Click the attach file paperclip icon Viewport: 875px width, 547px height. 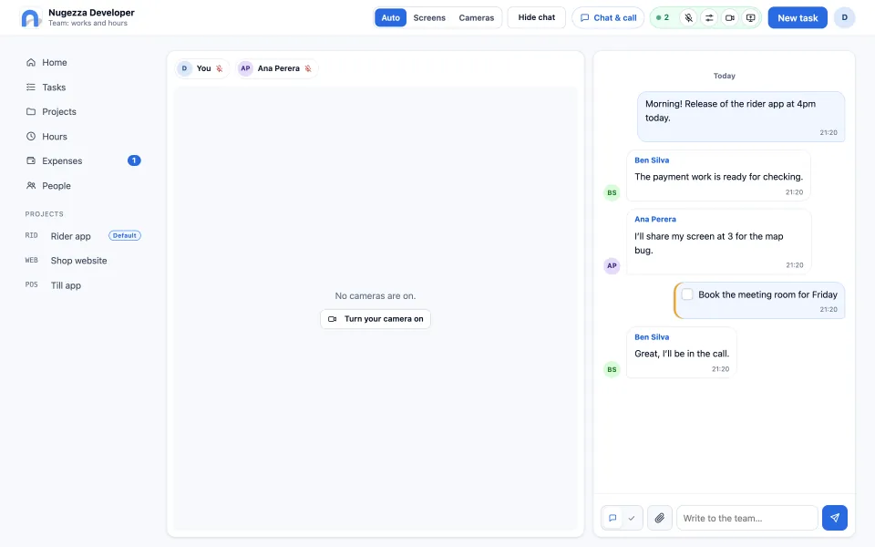click(x=660, y=518)
